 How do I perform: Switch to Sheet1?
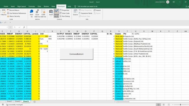click(x=9, y=101)
